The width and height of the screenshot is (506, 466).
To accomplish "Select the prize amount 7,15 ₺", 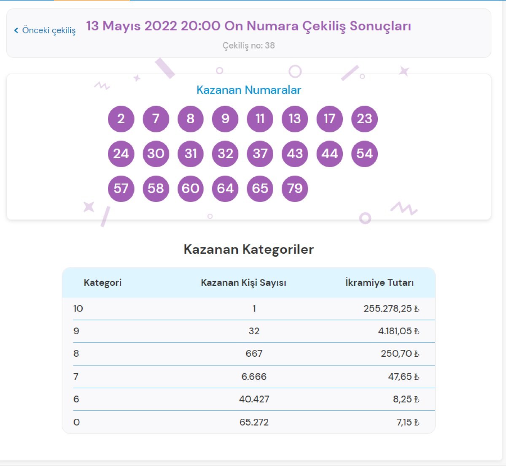I will (x=408, y=422).
